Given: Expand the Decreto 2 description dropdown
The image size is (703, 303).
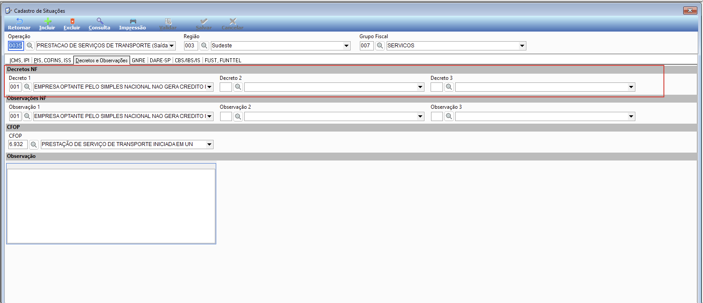Looking at the screenshot, I should 420,87.
